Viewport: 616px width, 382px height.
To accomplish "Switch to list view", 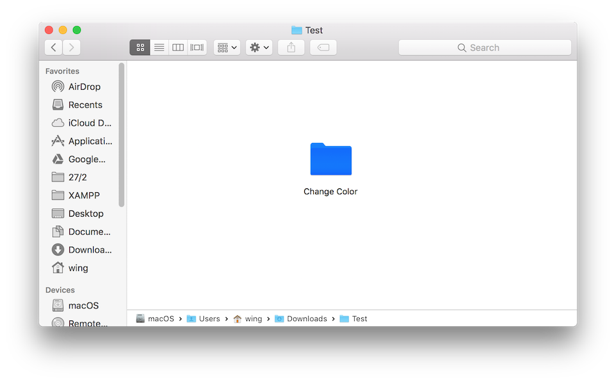I will pos(158,47).
